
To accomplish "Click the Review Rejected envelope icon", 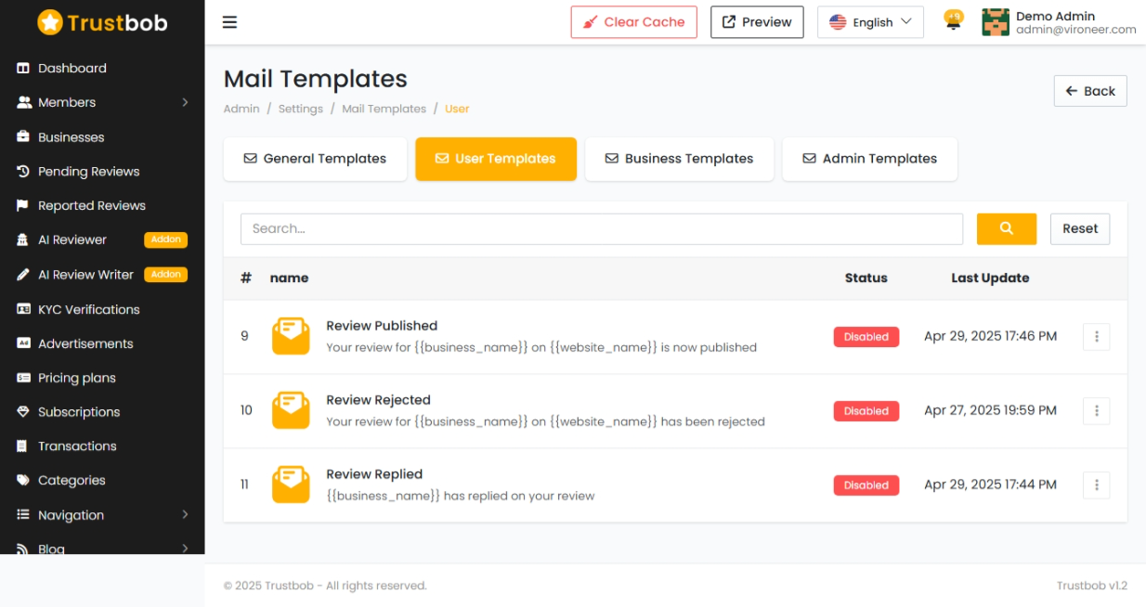I will click(x=291, y=410).
